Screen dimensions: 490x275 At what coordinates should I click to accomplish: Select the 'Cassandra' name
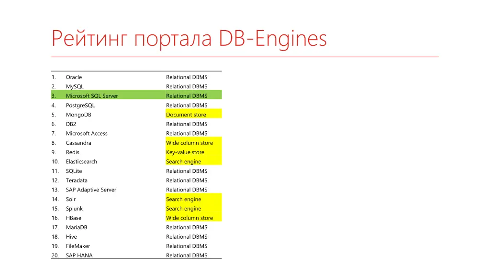[78, 143]
